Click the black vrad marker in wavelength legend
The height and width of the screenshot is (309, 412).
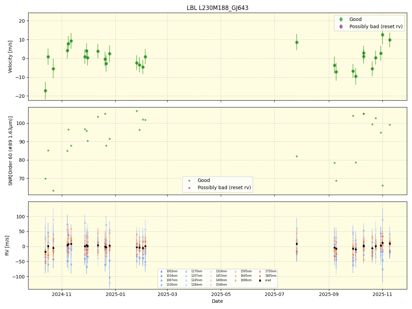coord(260,281)
